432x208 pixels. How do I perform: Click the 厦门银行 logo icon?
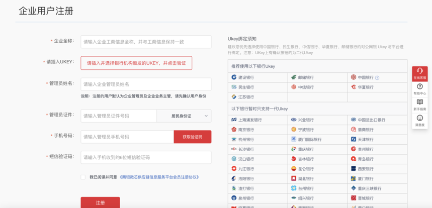click(354, 178)
